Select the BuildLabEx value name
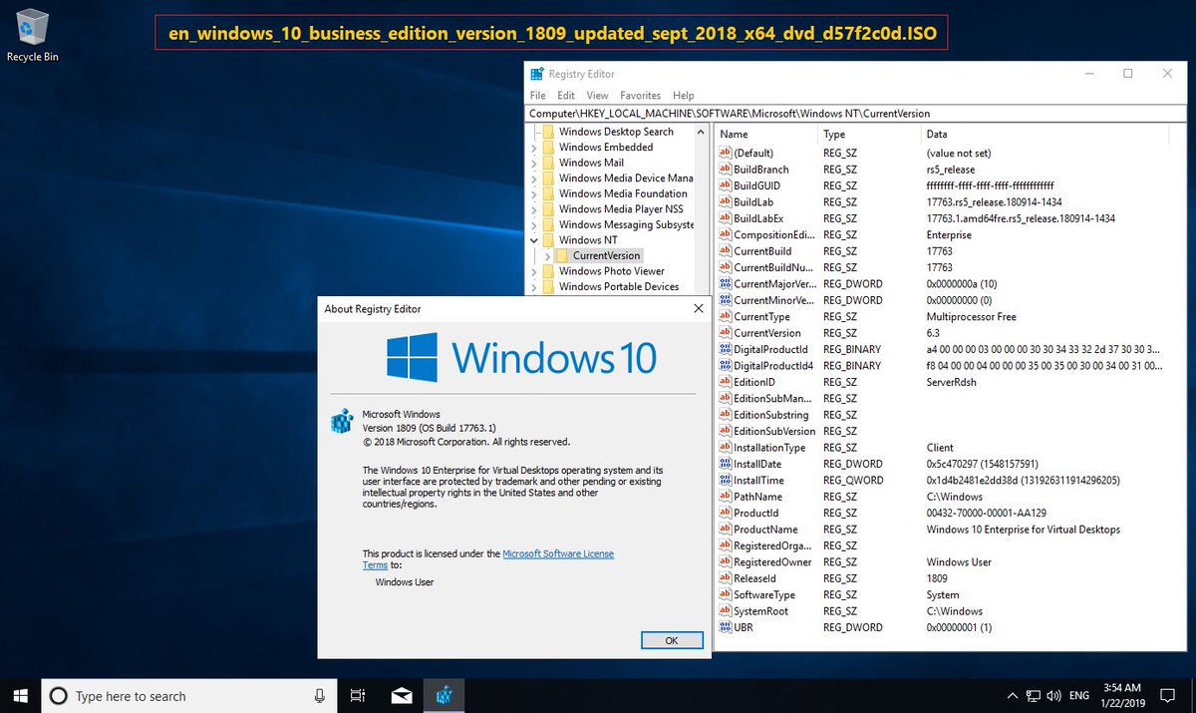 [x=758, y=218]
